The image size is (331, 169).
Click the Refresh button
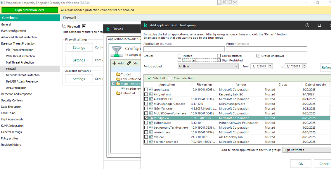[x=326, y=68]
